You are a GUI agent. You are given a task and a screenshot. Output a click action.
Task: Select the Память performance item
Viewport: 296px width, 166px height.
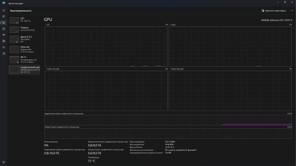24,29
